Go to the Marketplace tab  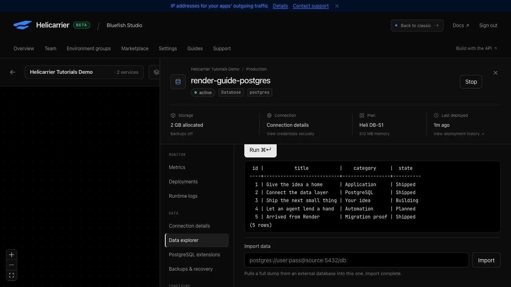click(135, 49)
